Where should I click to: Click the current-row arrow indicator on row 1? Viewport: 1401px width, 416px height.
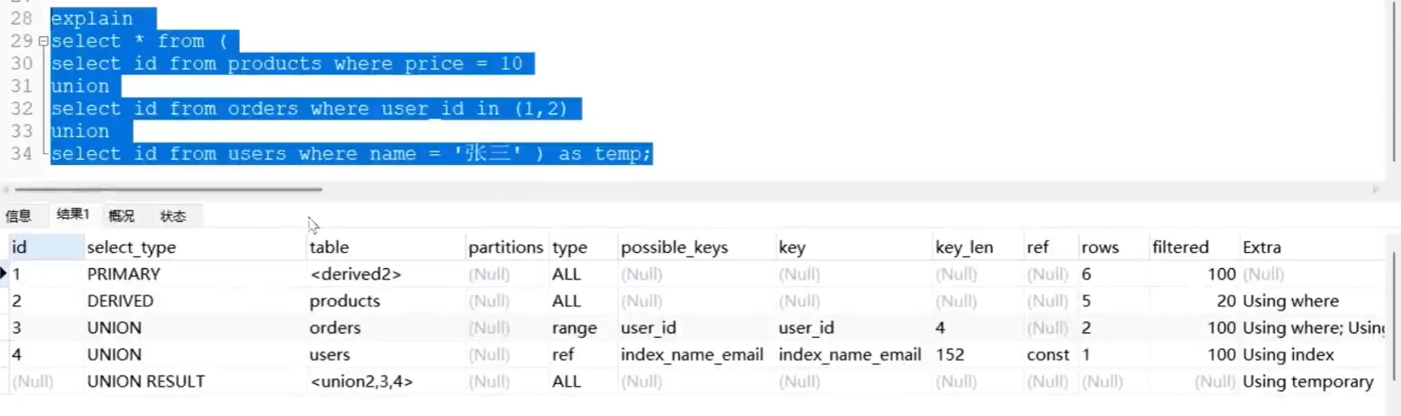click(x=4, y=274)
